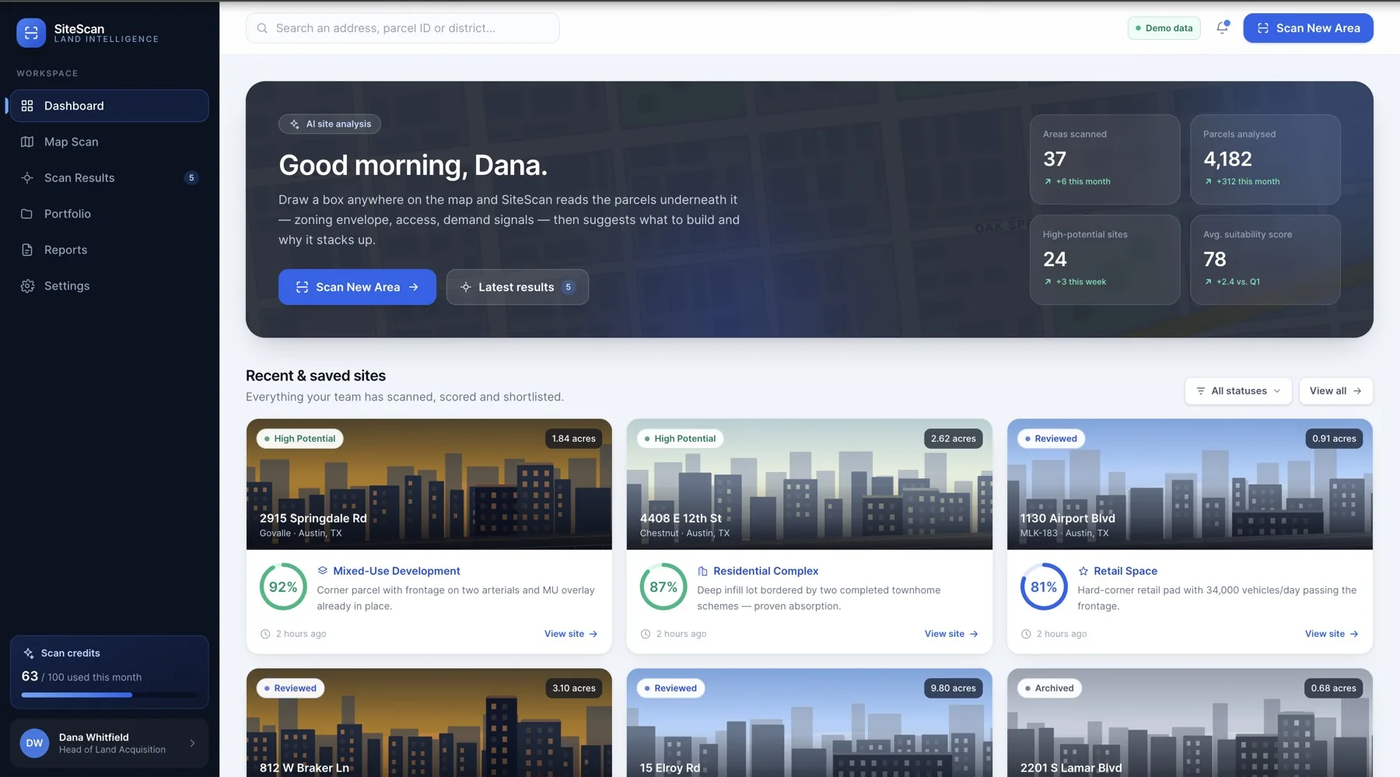Click the Avg. suitability score card
This screenshot has height=777, width=1400.
[1265, 260]
